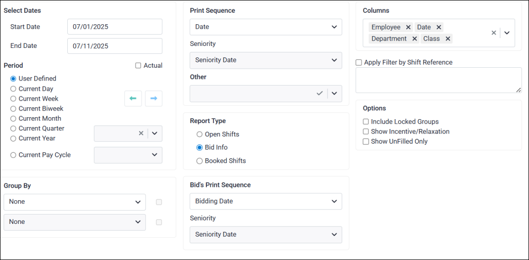Check Show UnFilled Only option
The height and width of the screenshot is (260, 529).
(366, 142)
